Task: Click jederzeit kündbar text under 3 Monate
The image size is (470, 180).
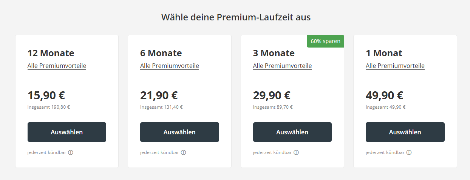Action: (272, 152)
